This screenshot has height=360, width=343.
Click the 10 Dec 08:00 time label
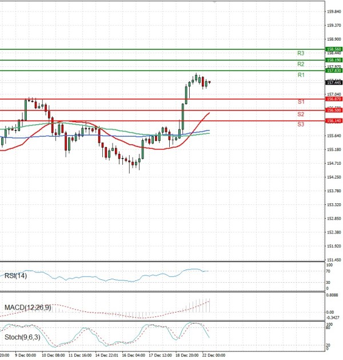click(51, 356)
